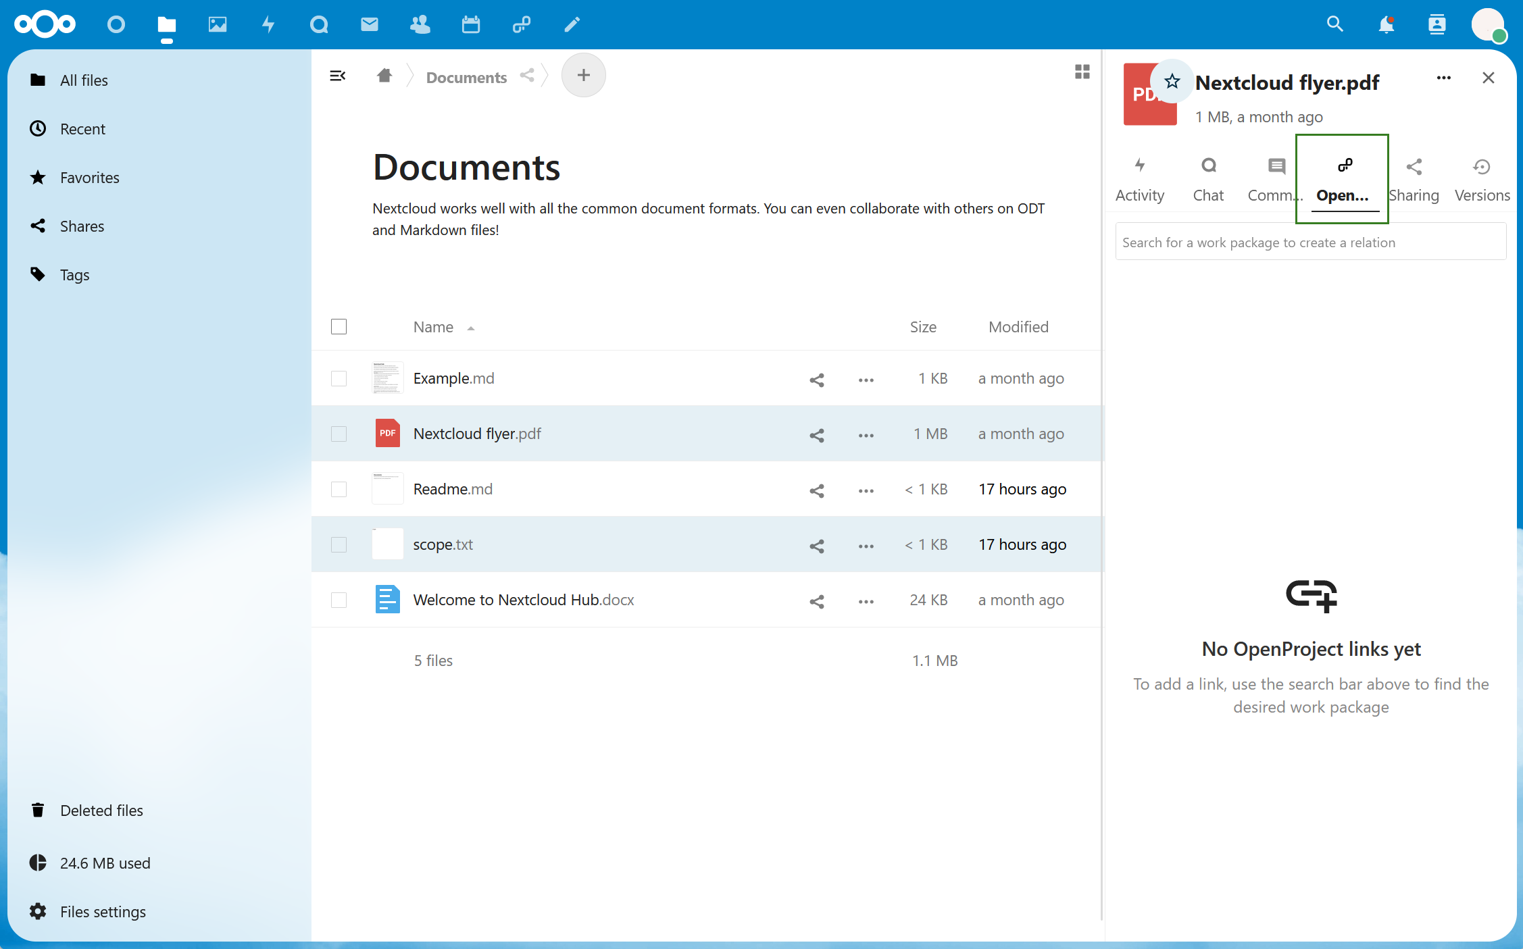This screenshot has width=1523, height=949.
Task: Toggle checkbox for Nextcloud flyer.pdf row
Action: click(x=339, y=433)
